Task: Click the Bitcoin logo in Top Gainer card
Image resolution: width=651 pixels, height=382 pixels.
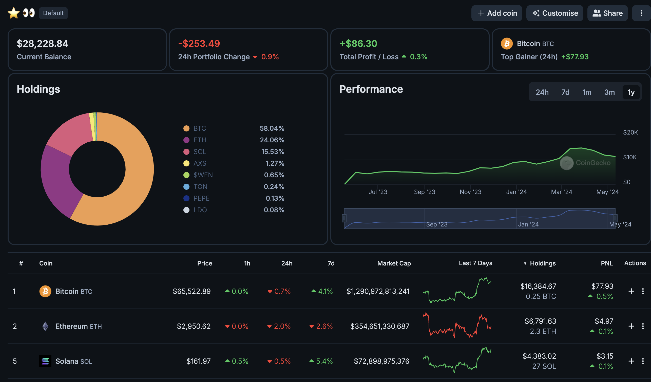Action: coord(507,43)
